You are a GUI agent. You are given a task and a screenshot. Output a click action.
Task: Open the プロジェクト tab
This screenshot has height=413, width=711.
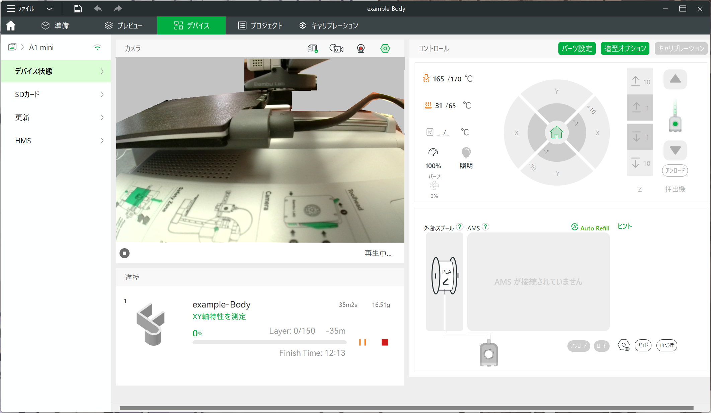(260, 25)
